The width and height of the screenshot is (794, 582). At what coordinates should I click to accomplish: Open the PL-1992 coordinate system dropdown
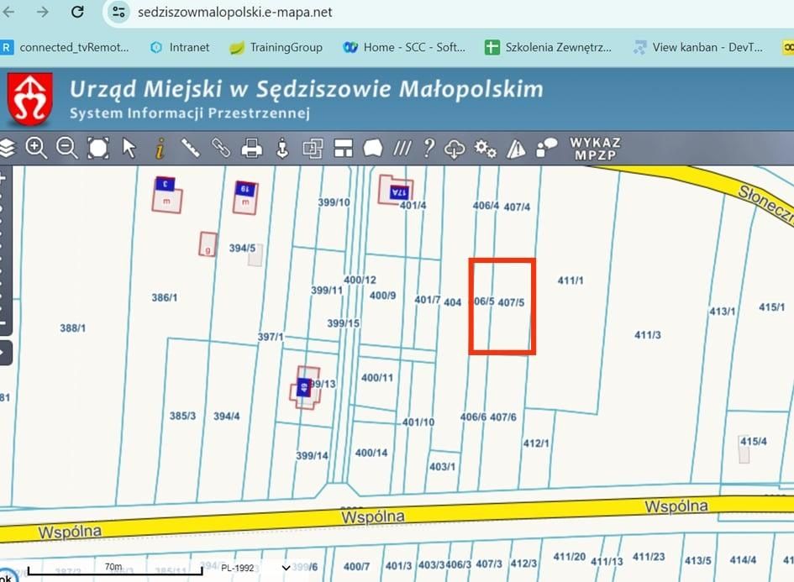click(256, 569)
